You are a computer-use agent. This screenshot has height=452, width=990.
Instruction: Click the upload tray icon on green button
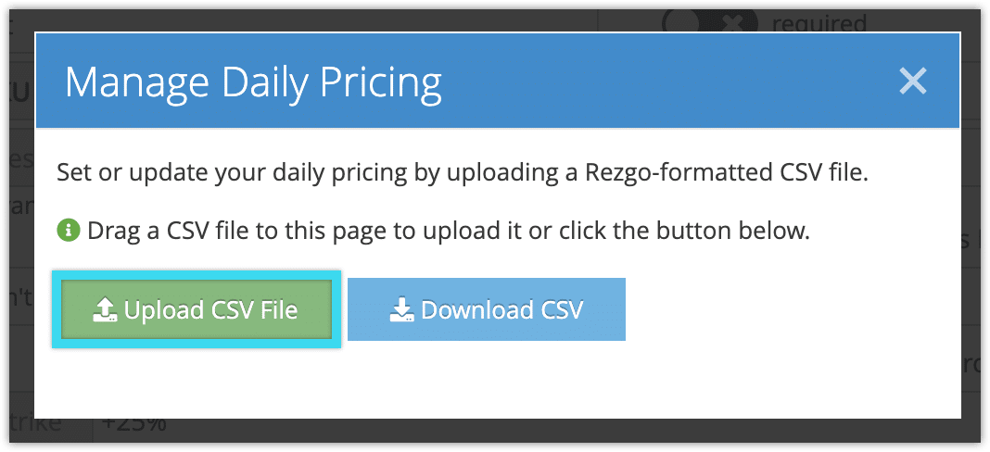105,310
